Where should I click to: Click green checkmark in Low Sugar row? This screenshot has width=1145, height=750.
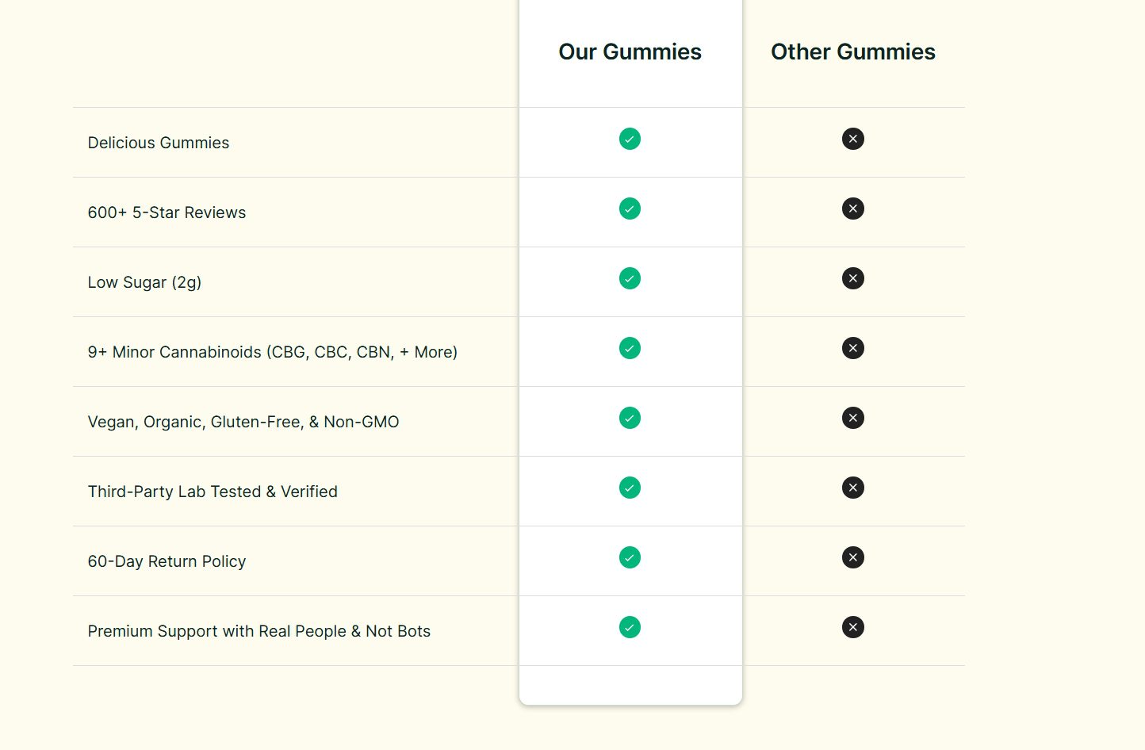(x=630, y=278)
